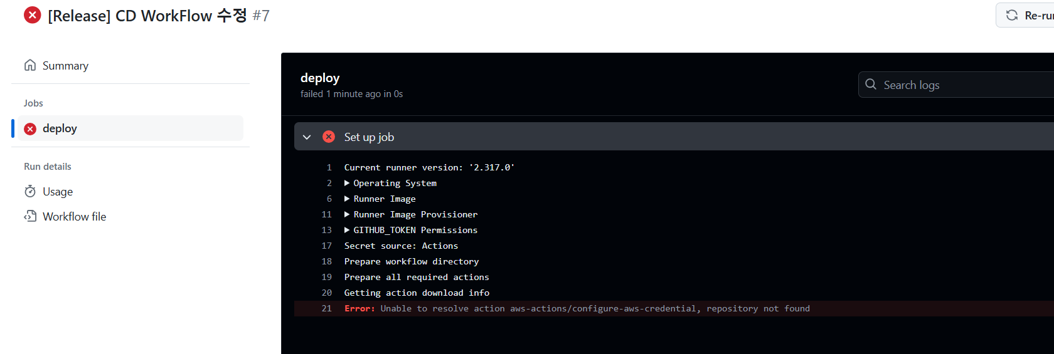Click the 'Current runner version' log line
The image size is (1054, 354).
(429, 167)
